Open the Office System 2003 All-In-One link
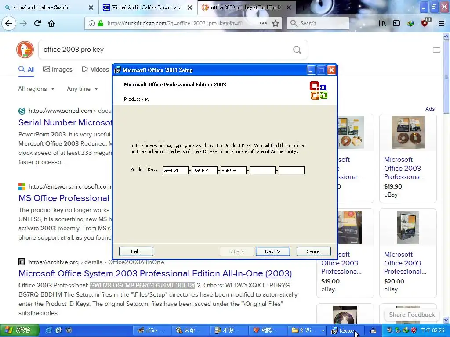 click(155, 273)
